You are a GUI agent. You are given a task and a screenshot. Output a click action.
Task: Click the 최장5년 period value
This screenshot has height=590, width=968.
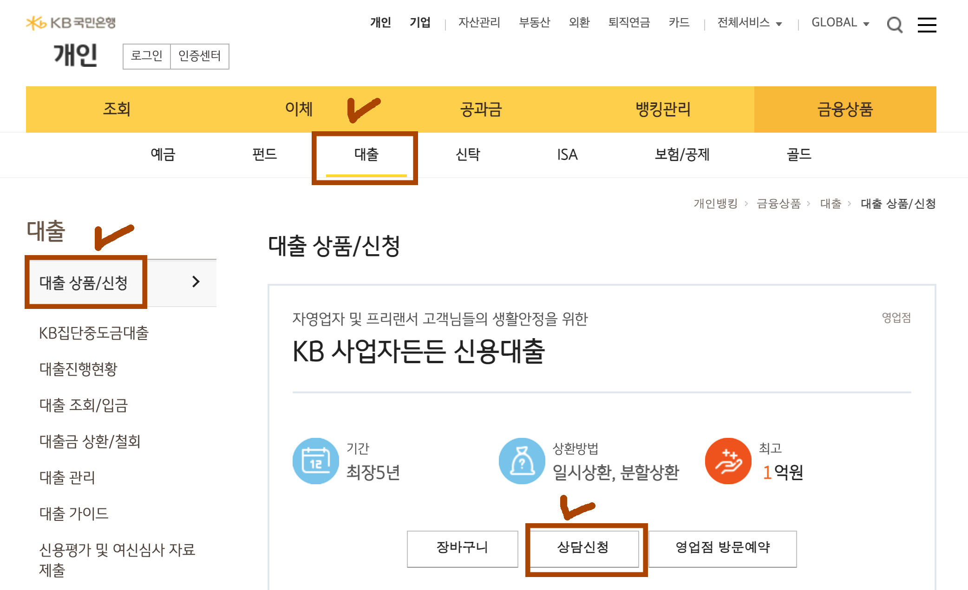pos(373,472)
